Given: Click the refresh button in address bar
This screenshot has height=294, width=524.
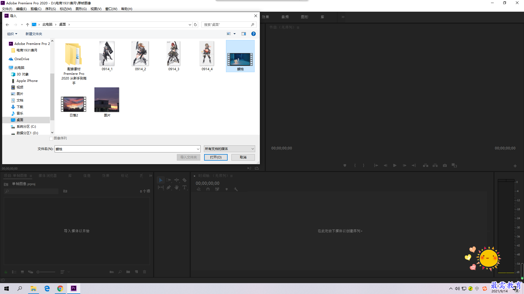Looking at the screenshot, I should click(x=195, y=24).
